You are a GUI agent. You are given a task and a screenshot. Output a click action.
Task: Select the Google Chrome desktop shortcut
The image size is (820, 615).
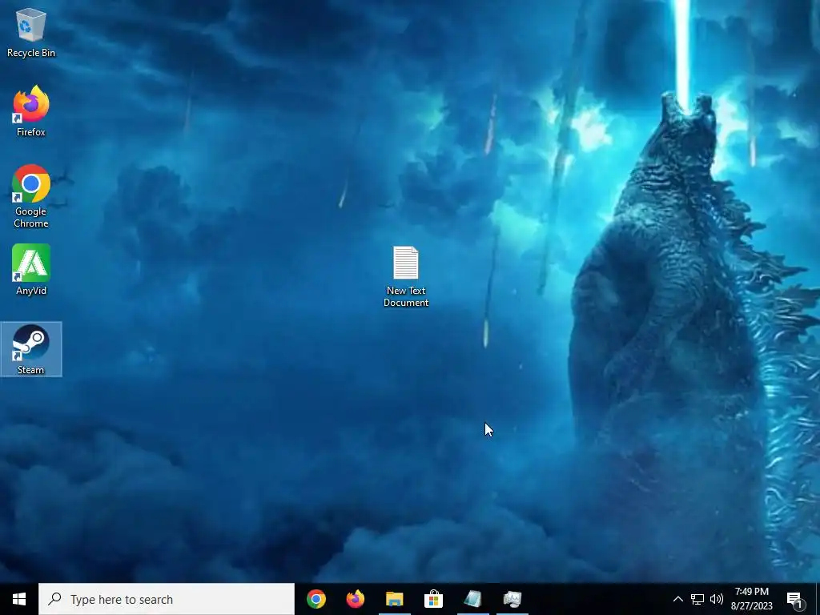point(31,197)
